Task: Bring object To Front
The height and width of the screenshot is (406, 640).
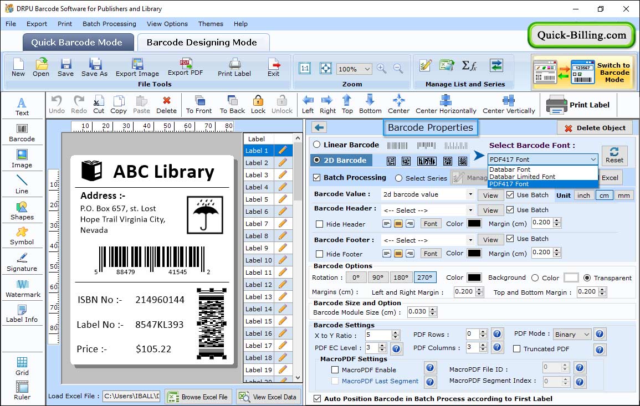Action: (199, 105)
